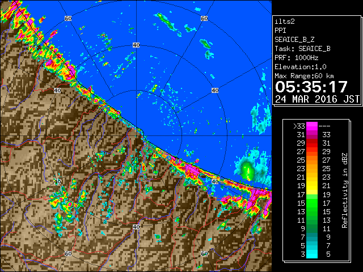Pick the bright green 15–17 dBZ legend color
Viewport: 363px width, 272px height.
312,203
